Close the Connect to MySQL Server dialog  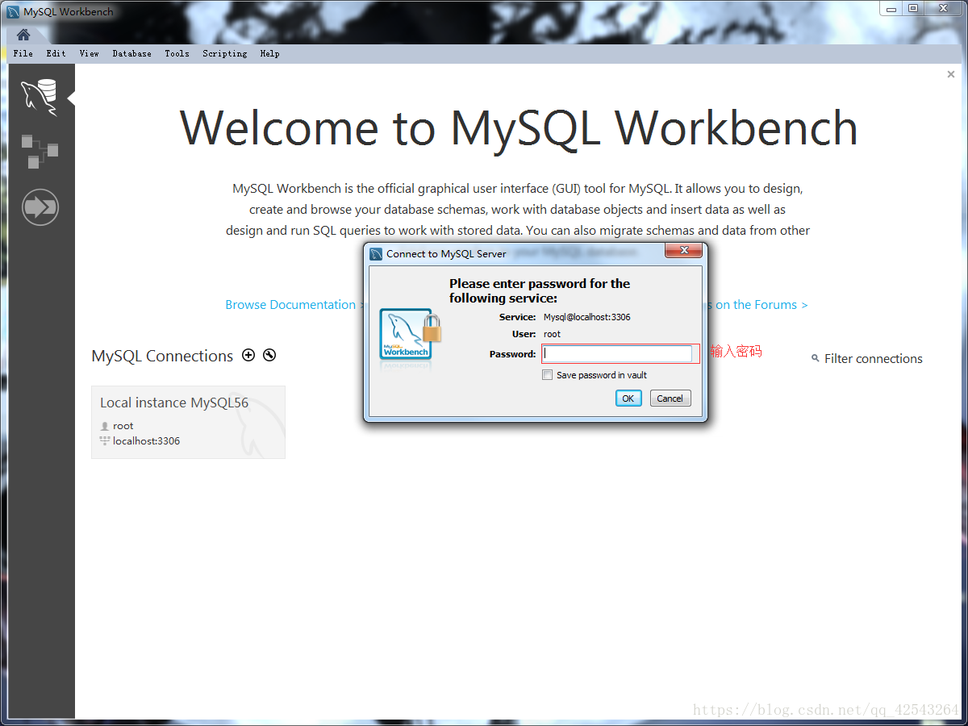[682, 251]
